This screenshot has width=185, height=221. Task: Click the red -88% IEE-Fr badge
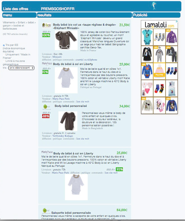coord(46,116)
